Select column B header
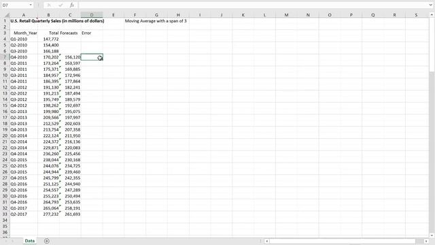The width and height of the screenshot is (435, 245). coord(48,15)
